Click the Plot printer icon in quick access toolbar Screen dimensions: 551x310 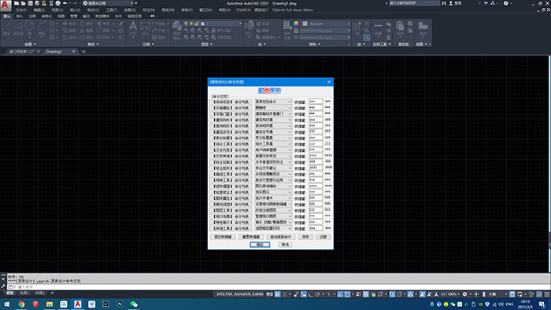coord(58,3)
